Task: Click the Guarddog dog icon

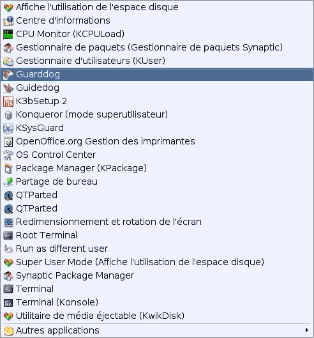Action: coord(8,75)
